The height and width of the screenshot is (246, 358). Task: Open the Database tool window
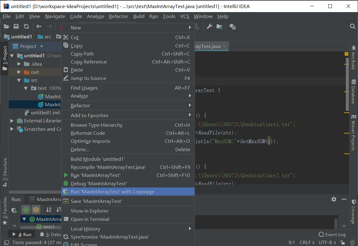coord(353,91)
